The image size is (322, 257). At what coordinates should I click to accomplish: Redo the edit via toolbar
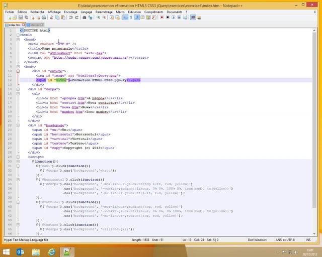[76, 18]
